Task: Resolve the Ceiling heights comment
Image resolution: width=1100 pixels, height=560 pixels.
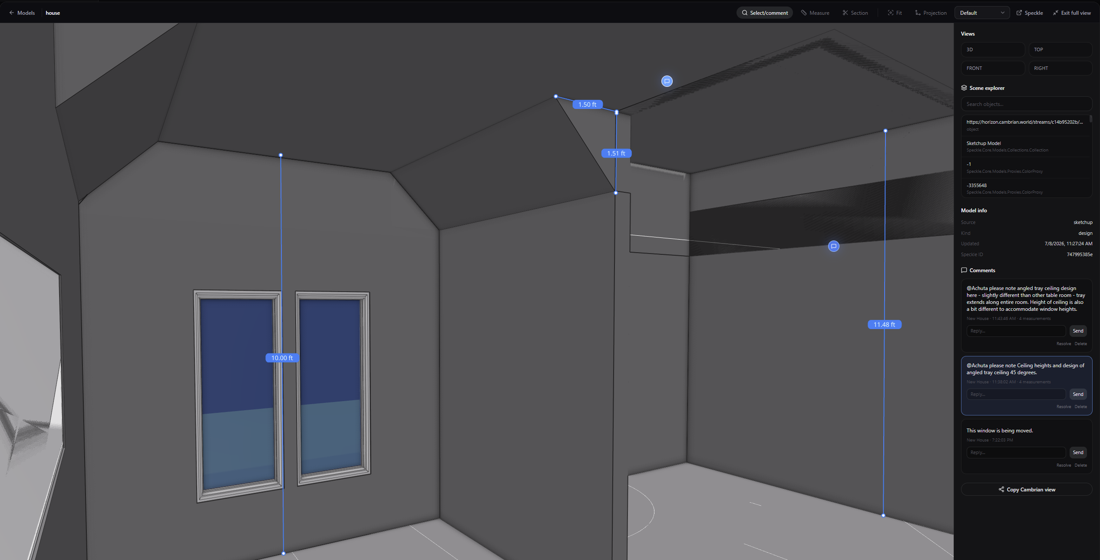Action: point(1064,407)
